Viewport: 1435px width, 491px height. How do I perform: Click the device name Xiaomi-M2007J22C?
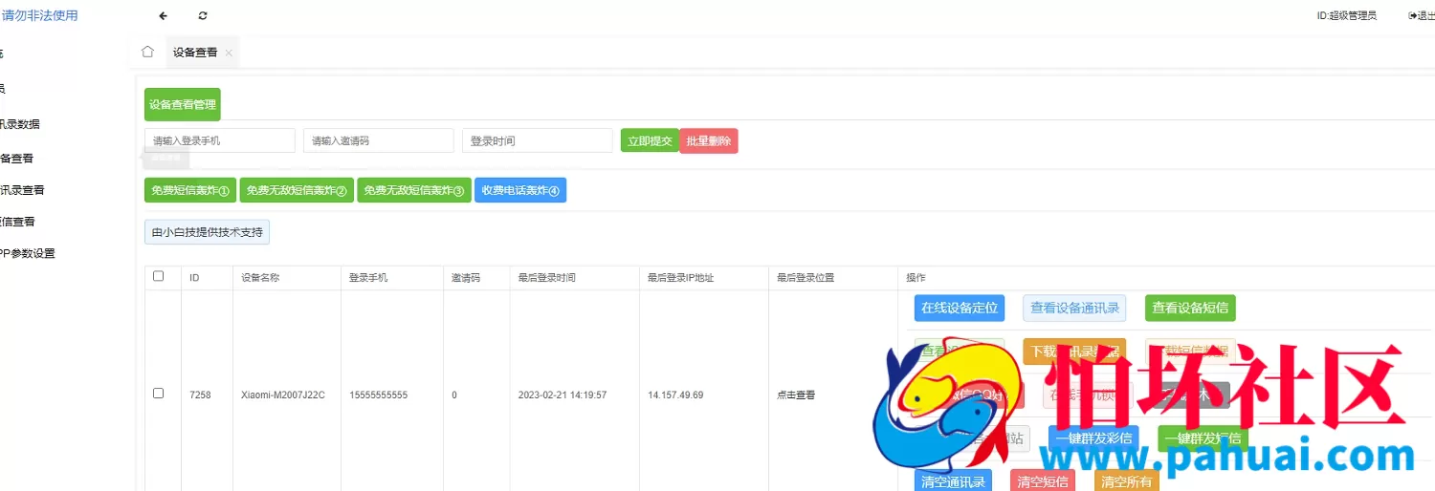coord(283,395)
